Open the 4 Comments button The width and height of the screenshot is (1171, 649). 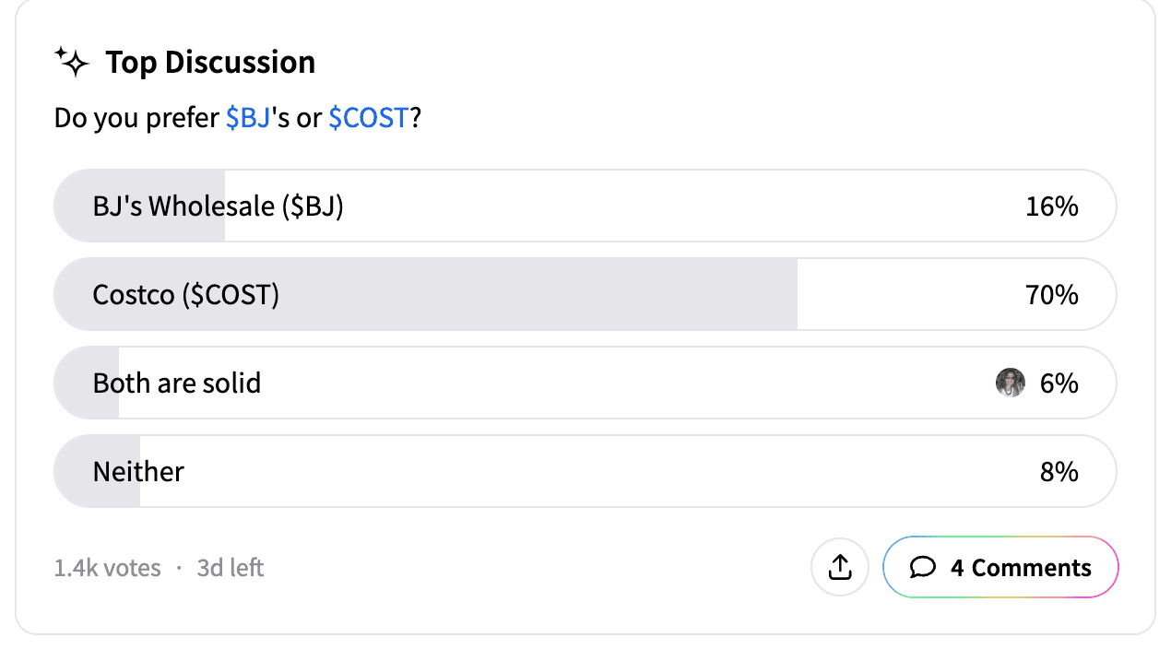(x=1000, y=568)
